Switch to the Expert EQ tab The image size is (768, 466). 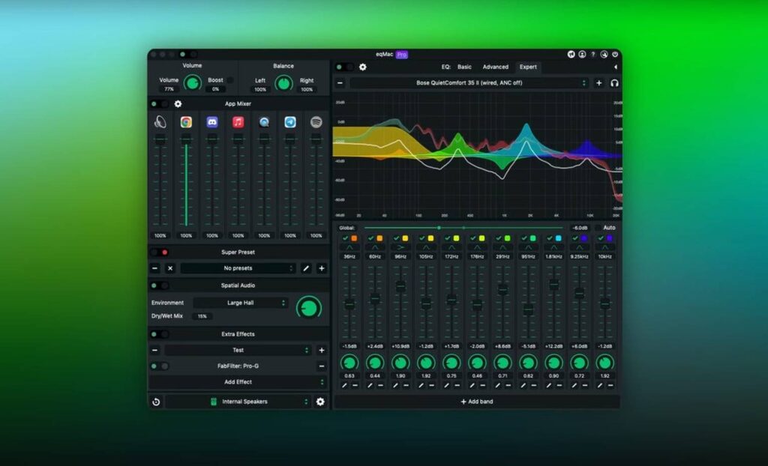528,67
